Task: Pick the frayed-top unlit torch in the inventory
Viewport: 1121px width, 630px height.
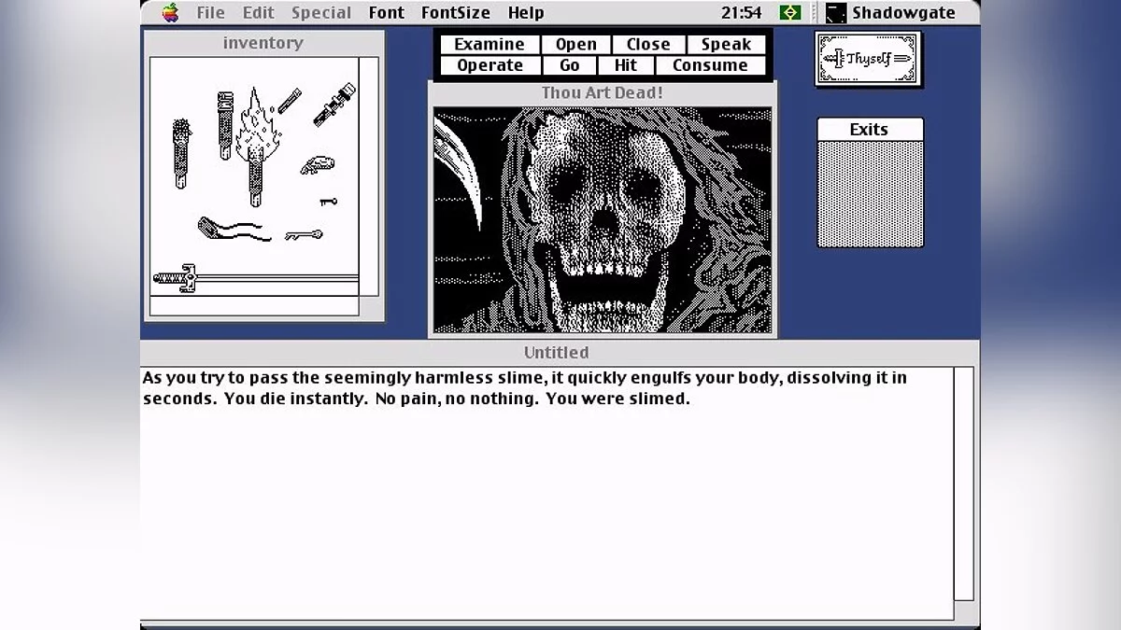Action: tap(181, 154)
